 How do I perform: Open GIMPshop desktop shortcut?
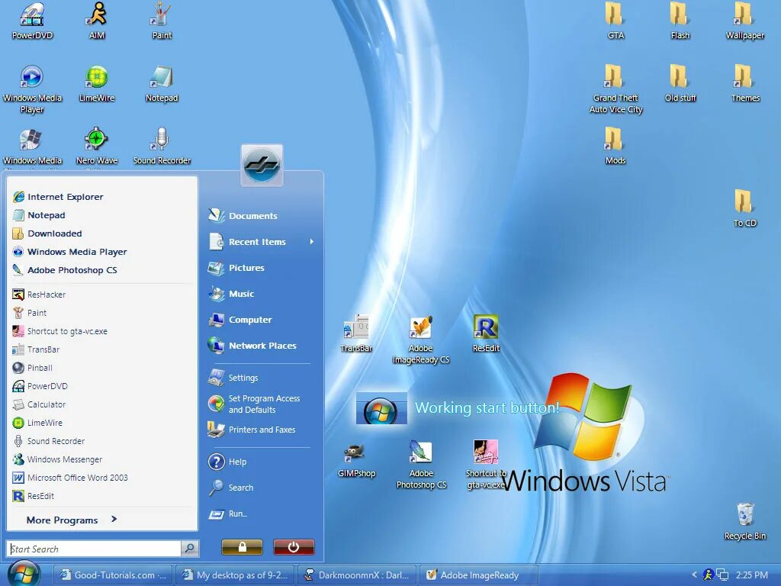[356, 460]
